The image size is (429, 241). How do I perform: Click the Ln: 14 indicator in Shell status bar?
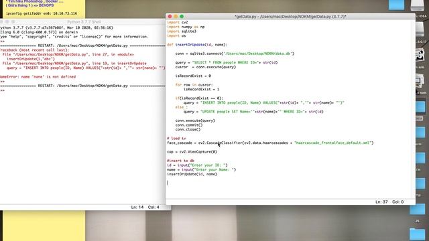137,208
